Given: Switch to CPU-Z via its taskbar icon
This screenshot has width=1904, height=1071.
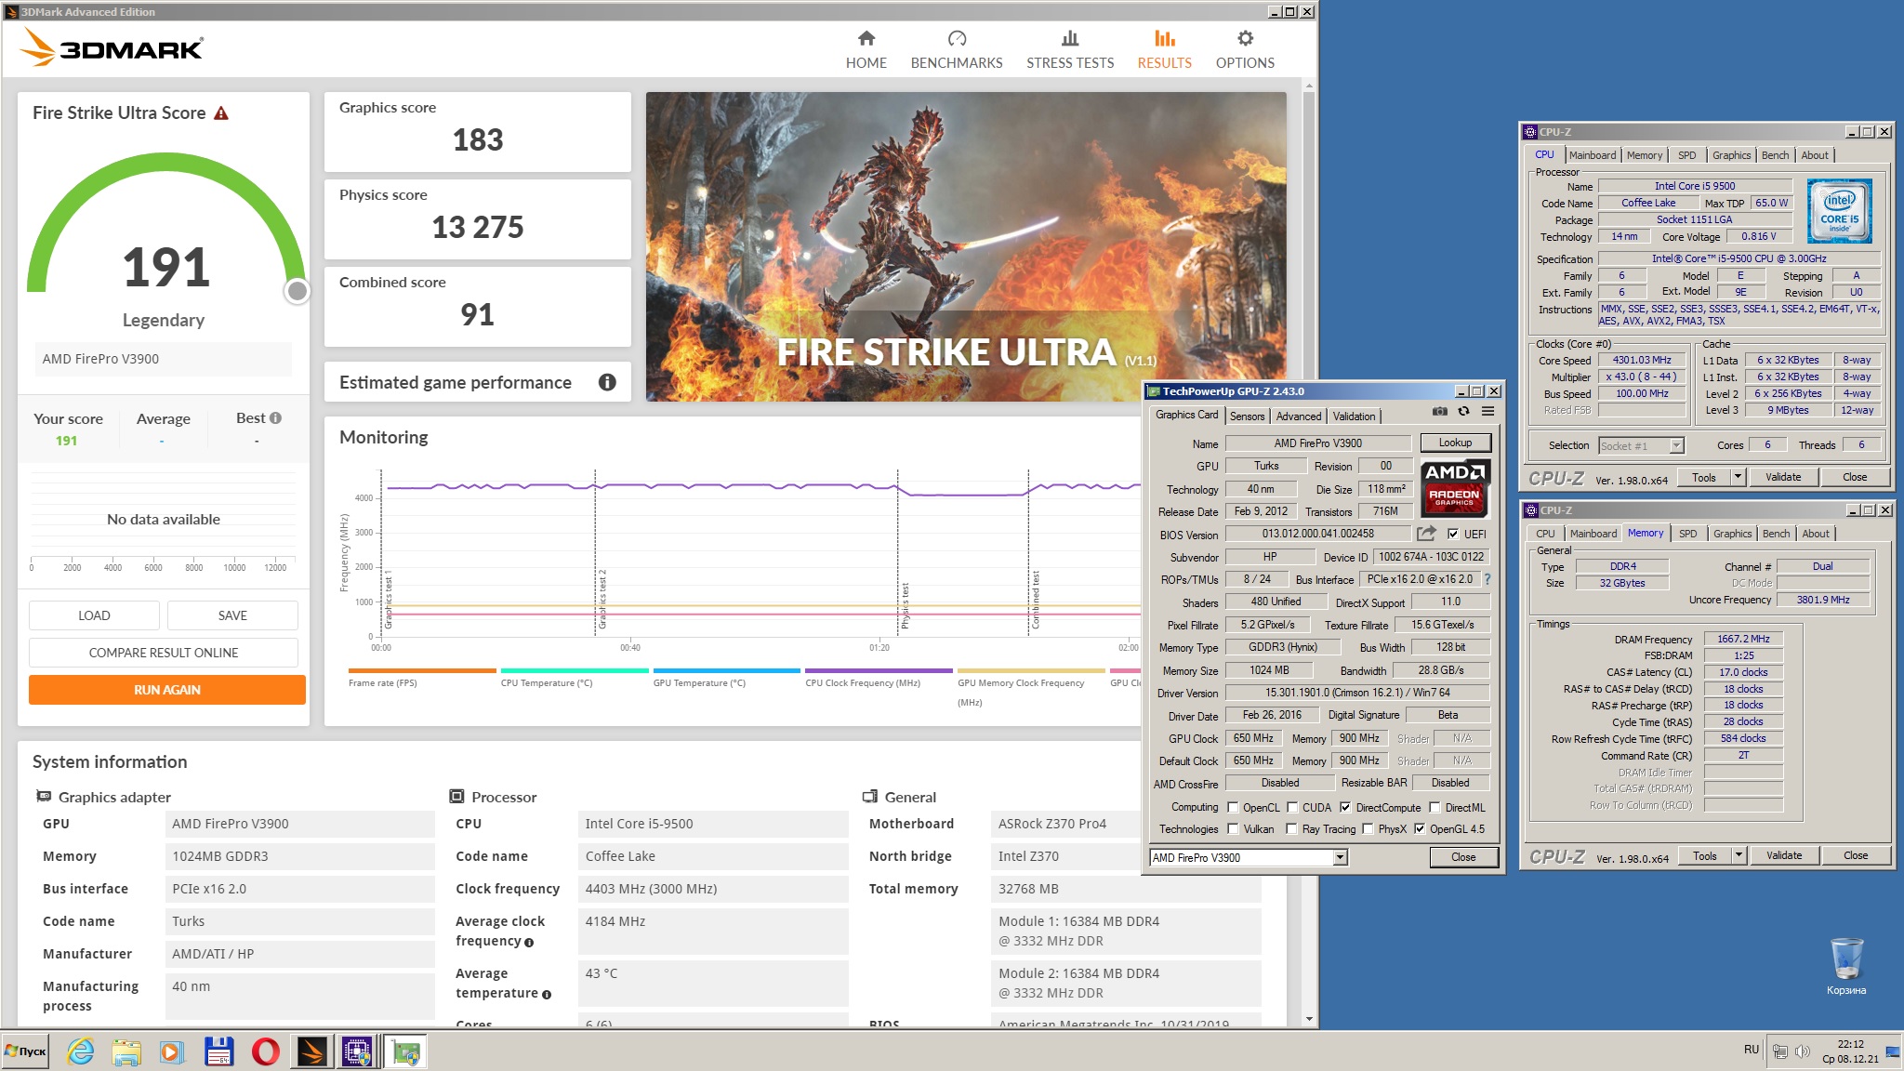Looking at the screenshot, I should pos(357,1051).
